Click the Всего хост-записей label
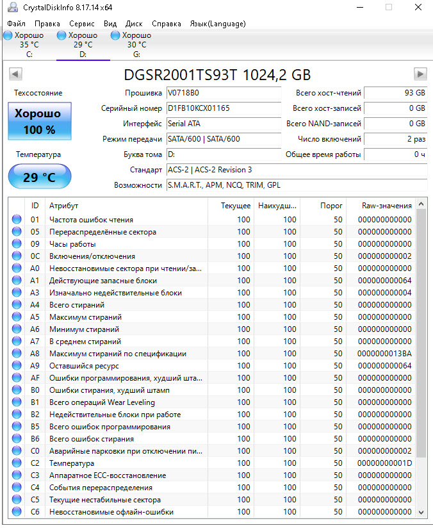Screen dimensions: 433x528 [327, 108]
